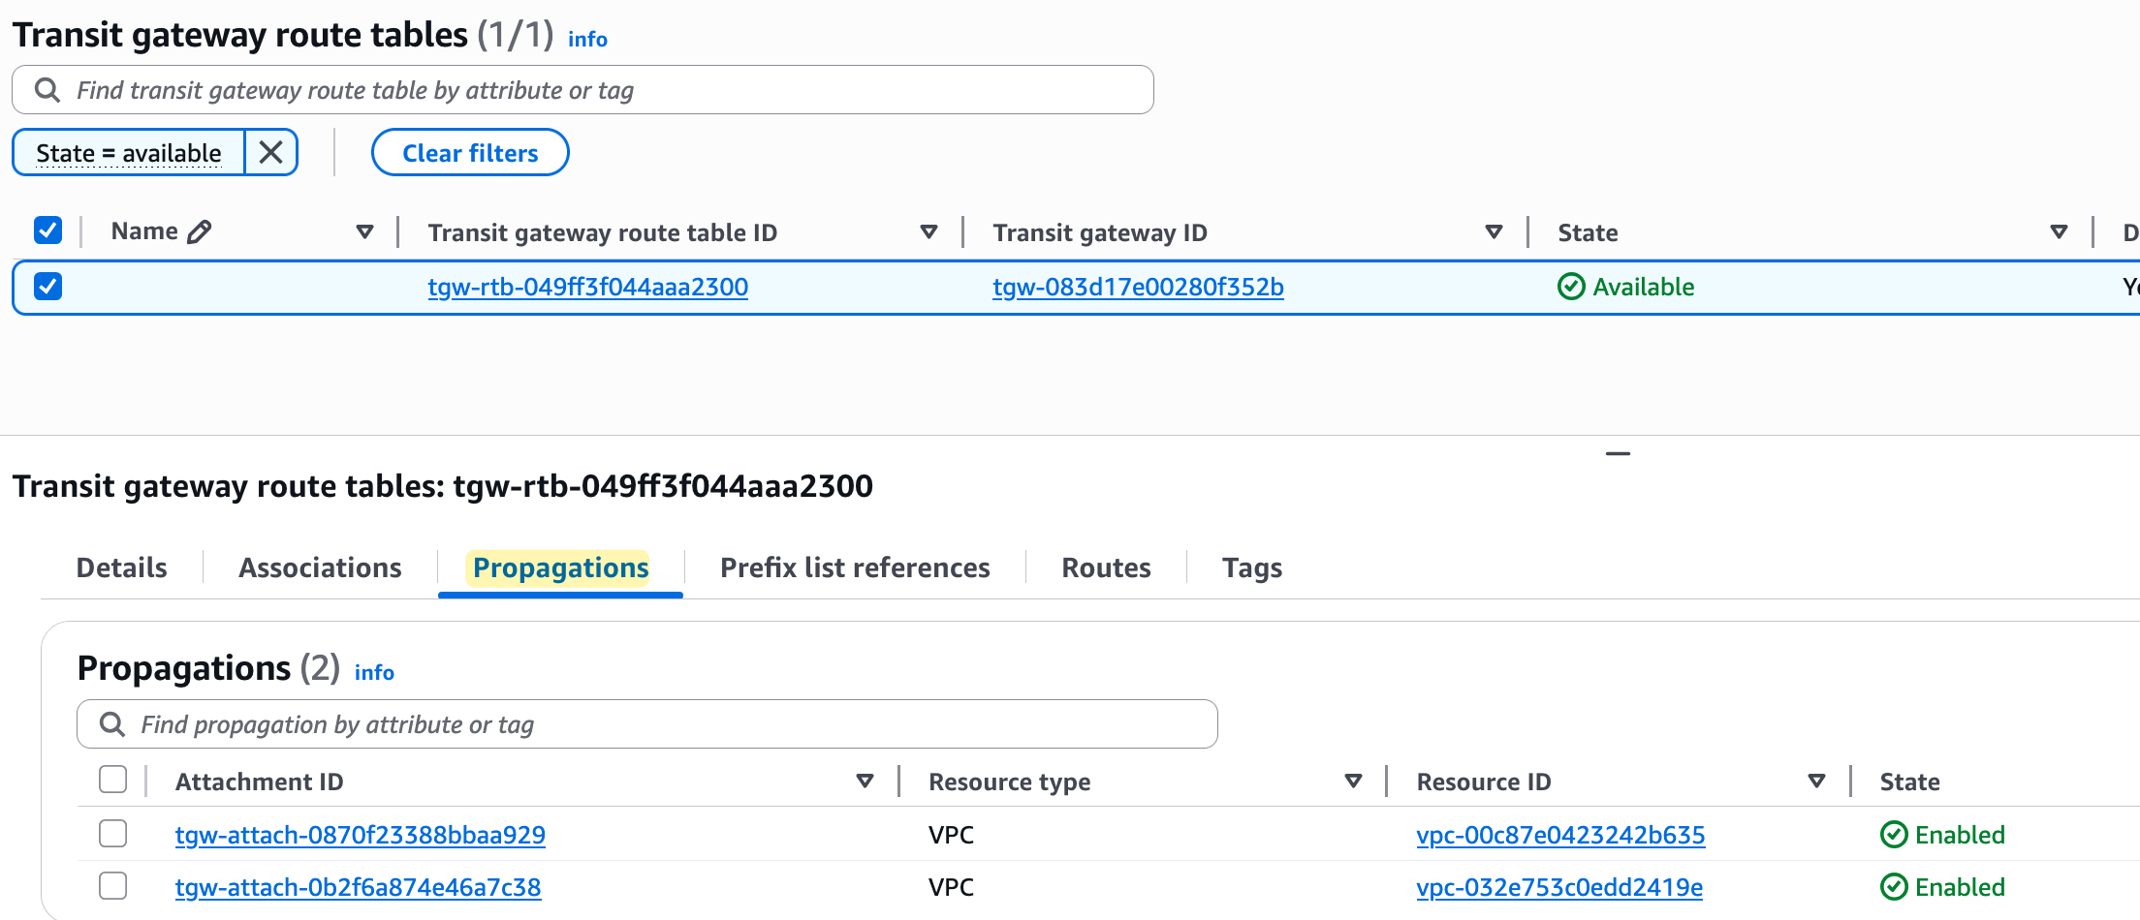The height and width of the screenshot is (920, 2140).
Task: Select the tgw-attach-0b2f6a874e46a7c38 checkbox
Action: [113, 886]
